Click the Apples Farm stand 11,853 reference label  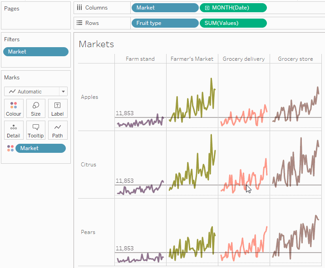point(124,113)
